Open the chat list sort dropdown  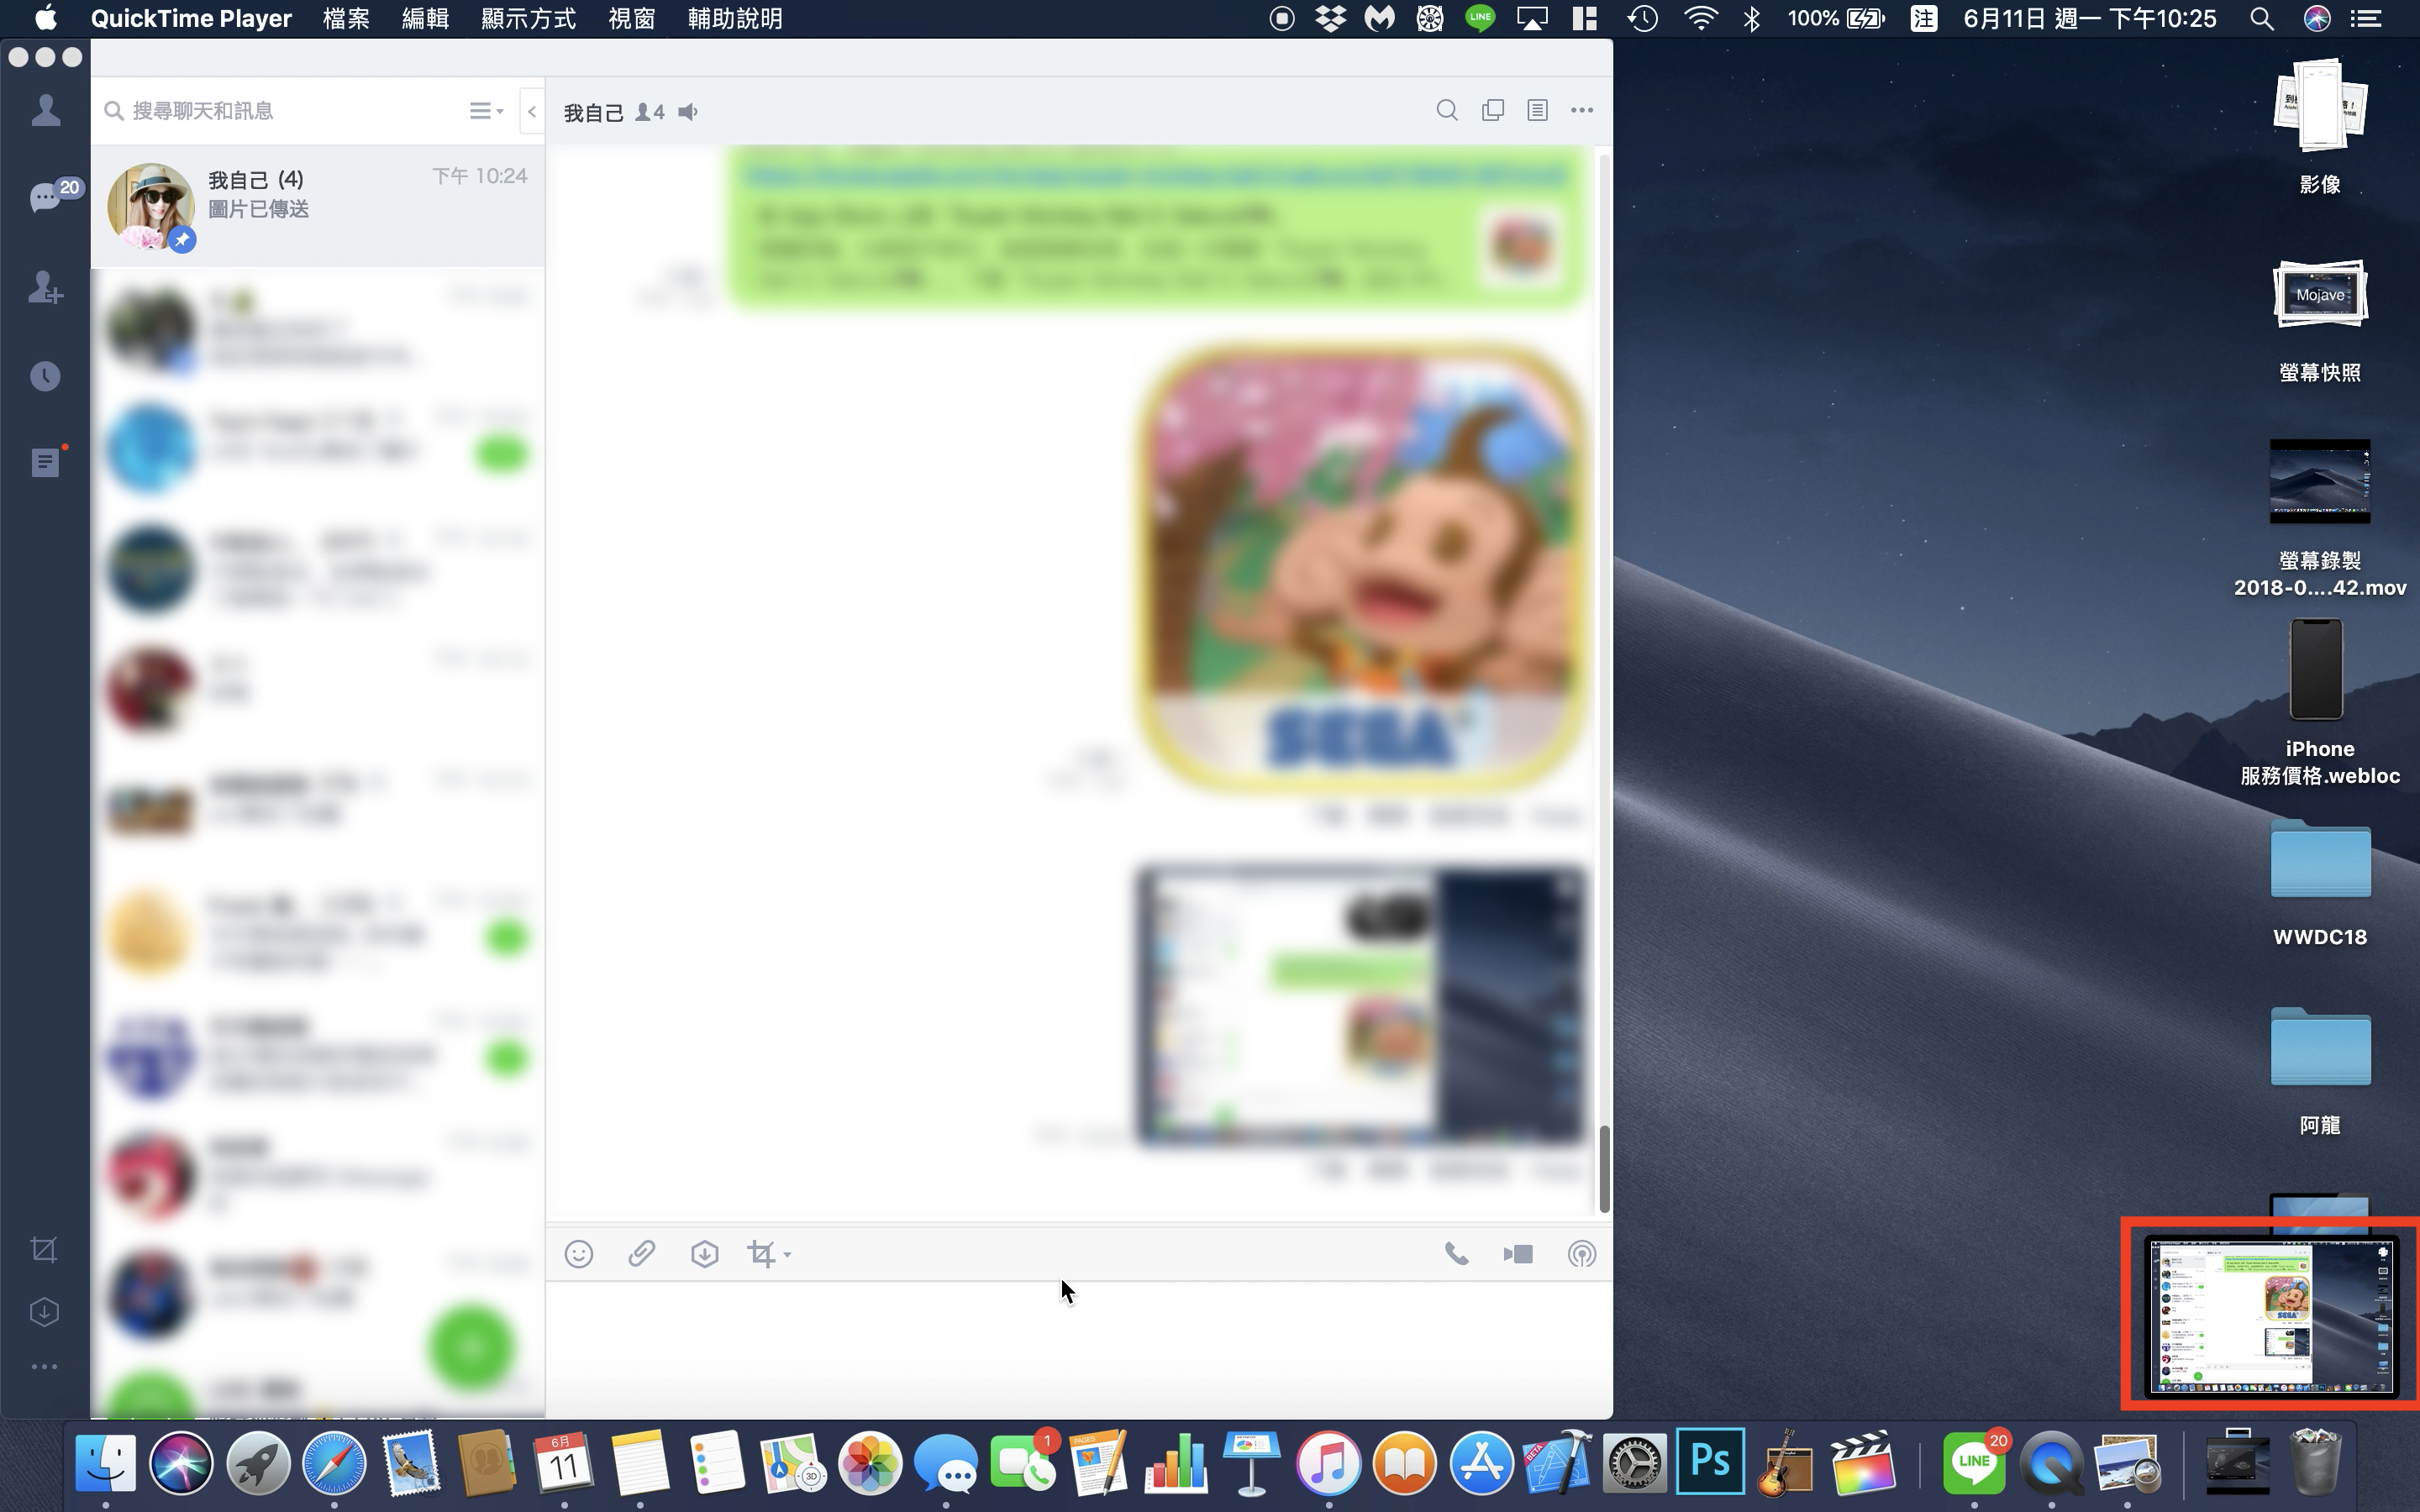pos(486,110)
